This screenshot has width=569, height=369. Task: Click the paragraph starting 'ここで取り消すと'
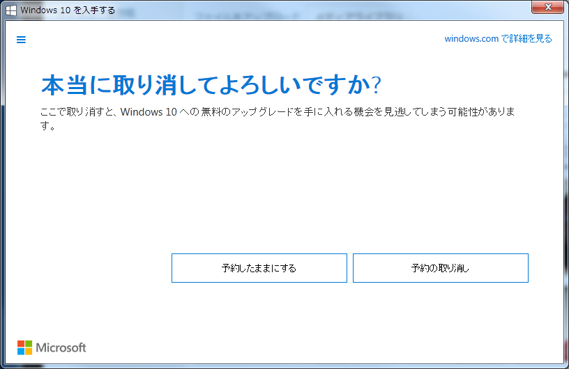(278, 118)
